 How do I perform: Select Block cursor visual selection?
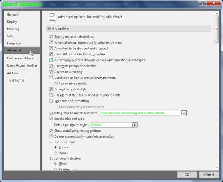(55, 164)
